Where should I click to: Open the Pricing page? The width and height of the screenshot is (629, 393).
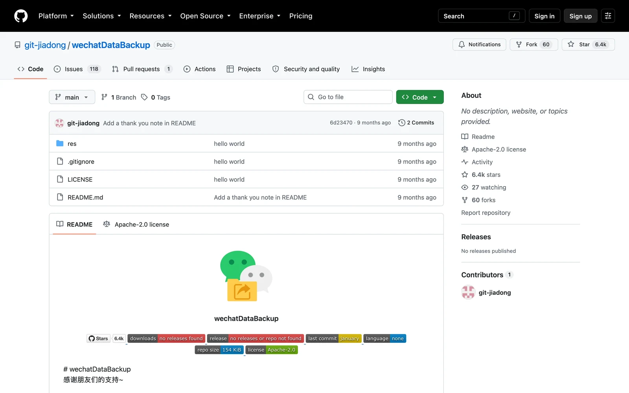click(x=301, y=16)
